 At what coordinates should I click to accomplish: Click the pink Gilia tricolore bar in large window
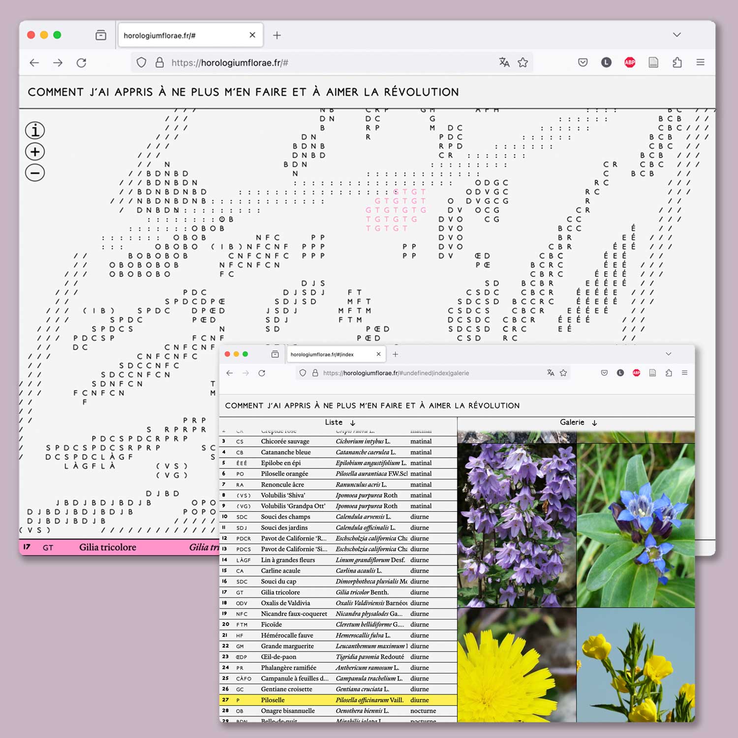119,547
